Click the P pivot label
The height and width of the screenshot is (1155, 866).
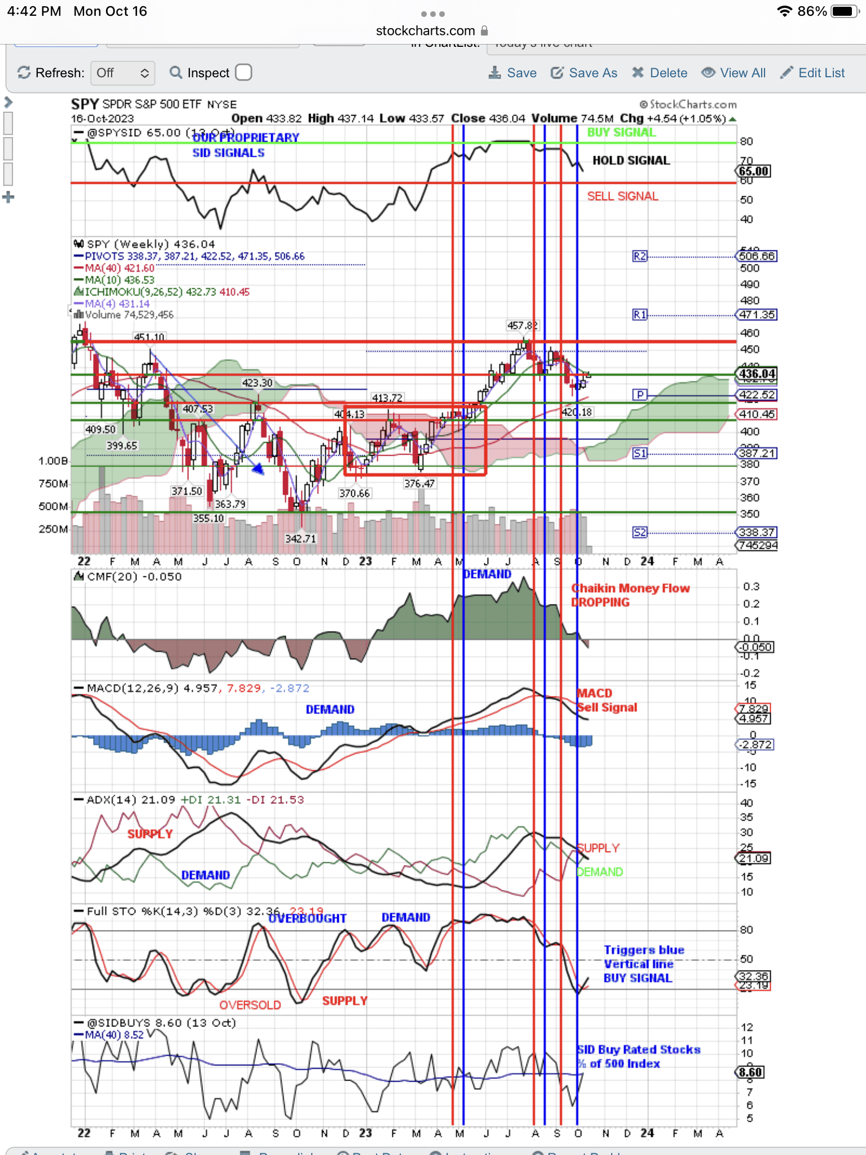639,395
